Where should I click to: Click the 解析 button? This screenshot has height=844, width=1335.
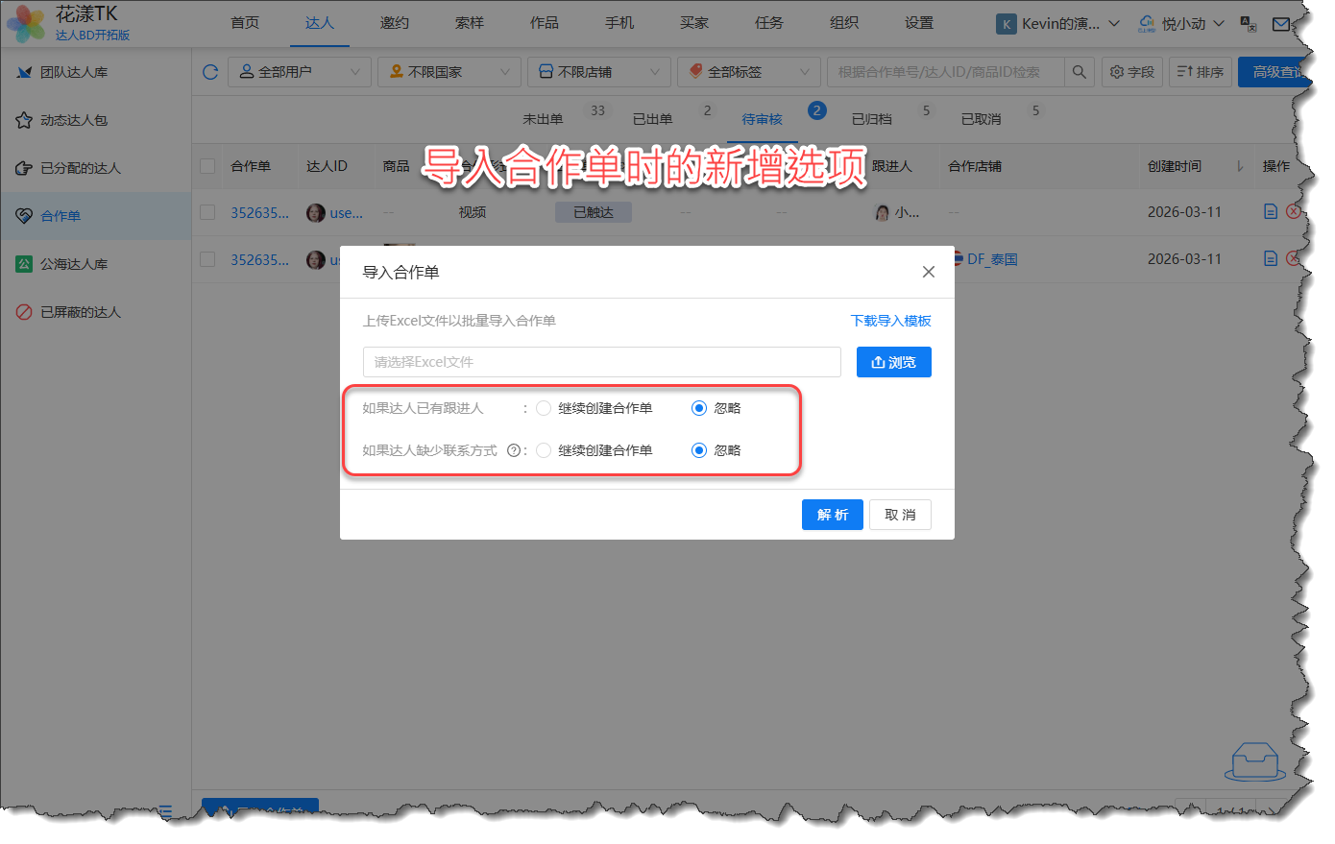tap(832, 515)
